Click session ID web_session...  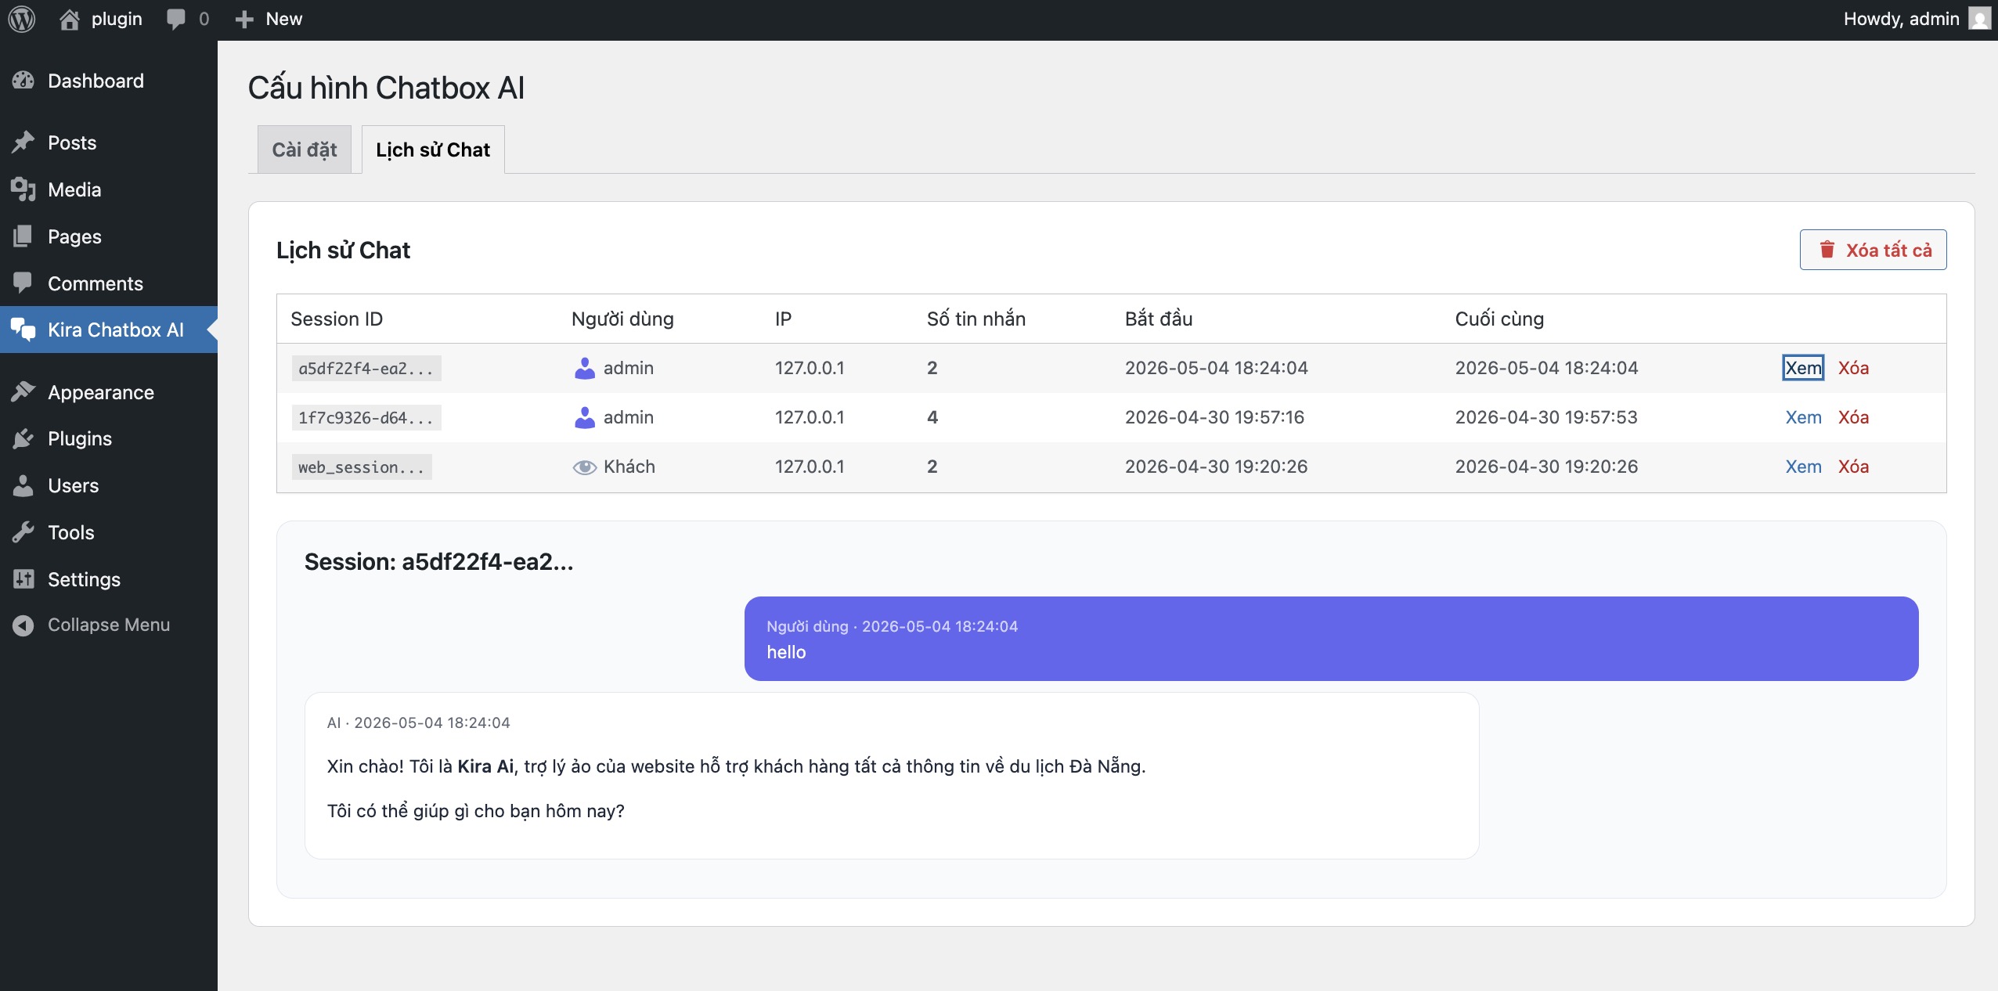coord(361,467)
